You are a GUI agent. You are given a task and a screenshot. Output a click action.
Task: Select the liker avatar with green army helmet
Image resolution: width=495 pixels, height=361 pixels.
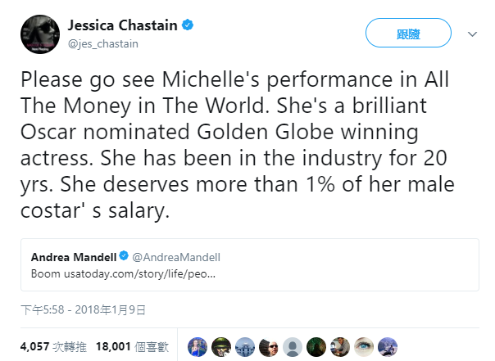coord(221,347)
